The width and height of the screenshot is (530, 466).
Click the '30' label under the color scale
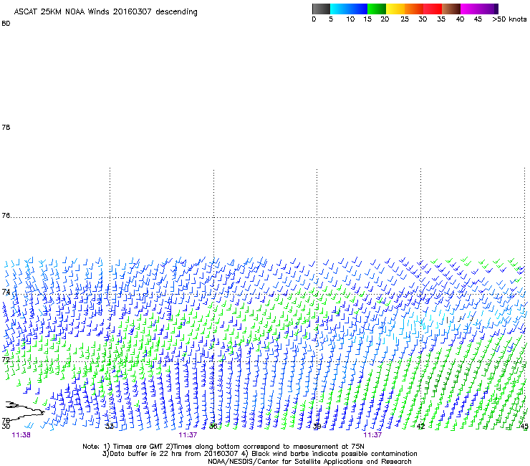pos(423,19)
